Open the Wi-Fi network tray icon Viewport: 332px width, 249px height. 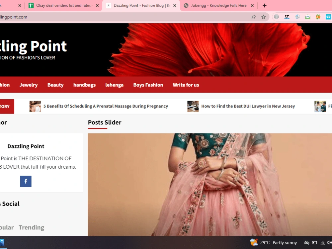click(323, 243)
